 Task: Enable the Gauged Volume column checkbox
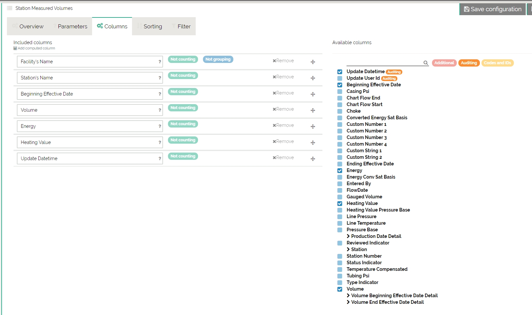pos(340,197)
